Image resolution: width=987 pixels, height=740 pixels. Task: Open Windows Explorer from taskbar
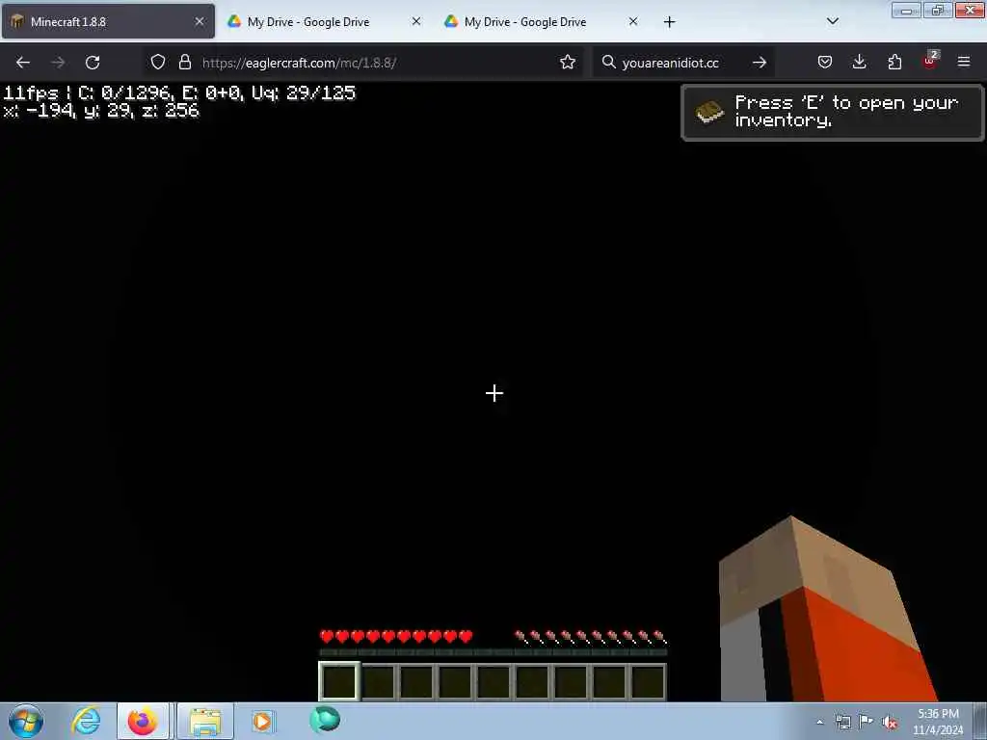tap(205, 721)
